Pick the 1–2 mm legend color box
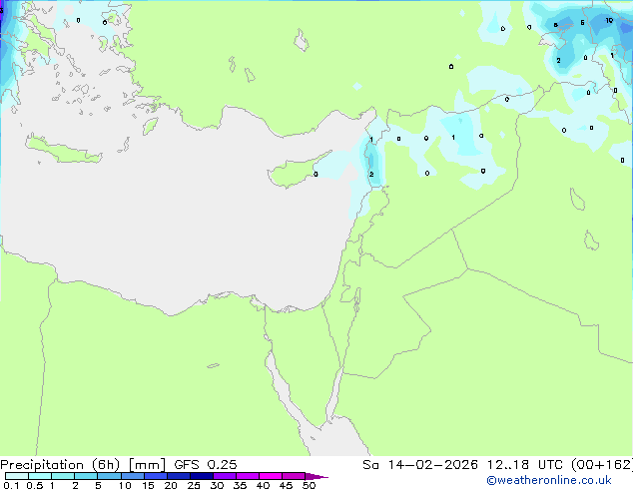The height and width of the screenshot is (489, 633). click(63, 476)
